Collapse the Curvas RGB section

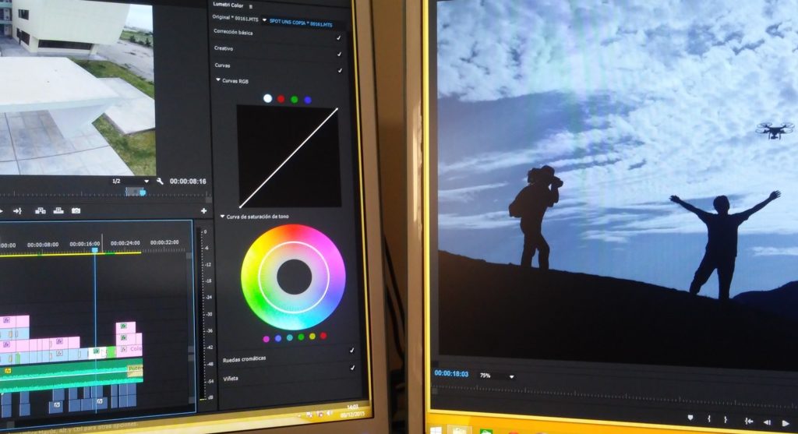[x=218, y=80]
